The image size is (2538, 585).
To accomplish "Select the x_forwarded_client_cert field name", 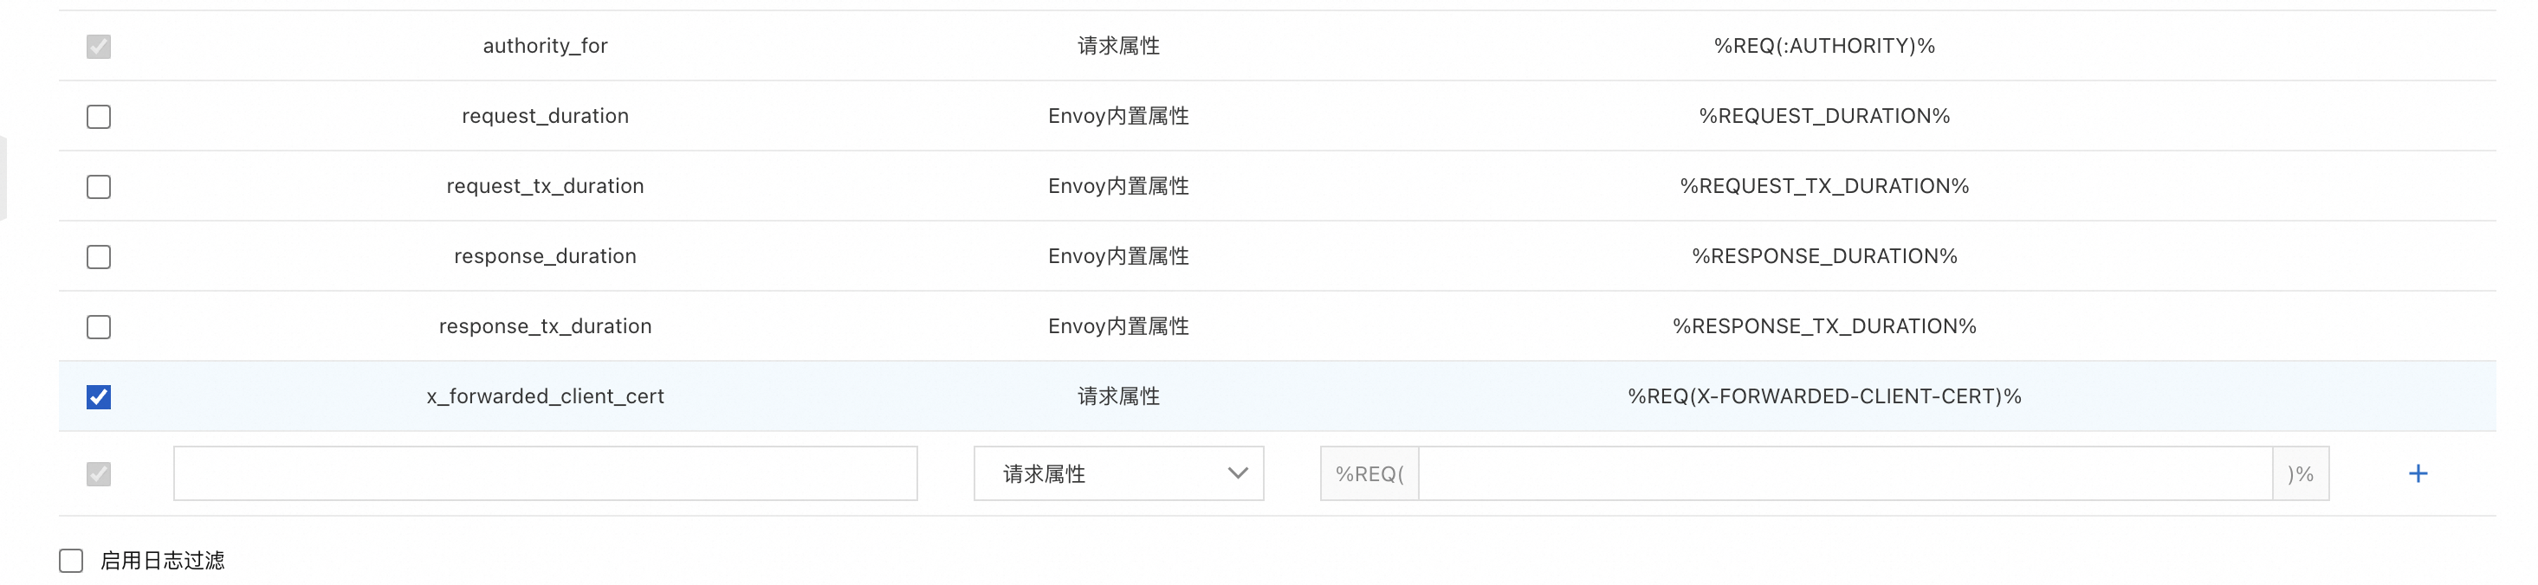I will [x=545, y=395].
